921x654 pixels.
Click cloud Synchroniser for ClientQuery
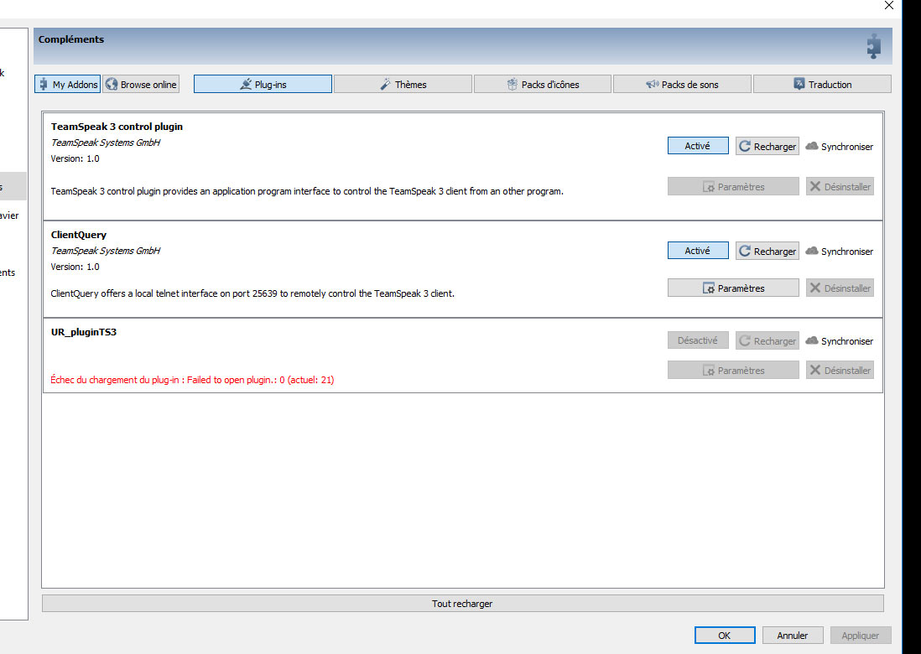click(839, 252)
